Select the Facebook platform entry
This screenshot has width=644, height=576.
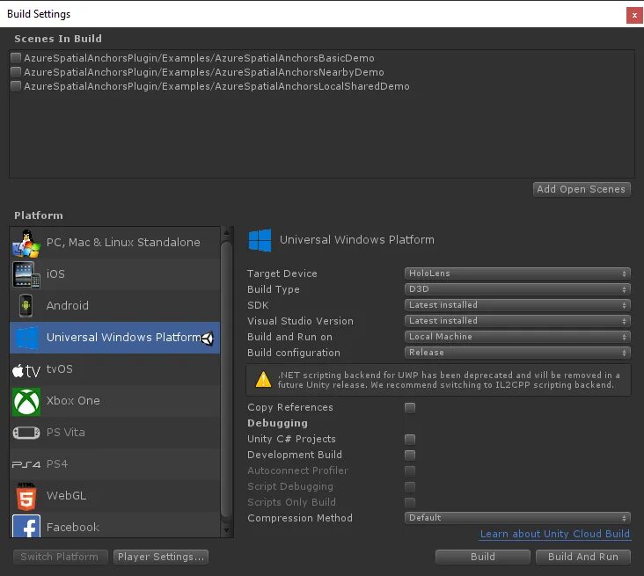114,525
